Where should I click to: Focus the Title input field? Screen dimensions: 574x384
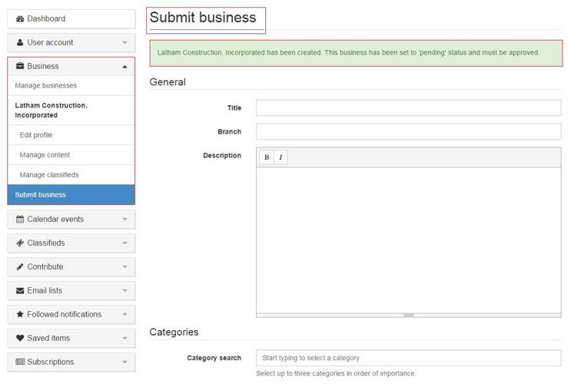(x=409, y=108)
